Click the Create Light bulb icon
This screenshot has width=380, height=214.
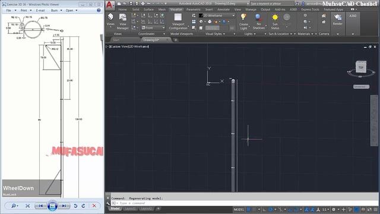point(243,17)
